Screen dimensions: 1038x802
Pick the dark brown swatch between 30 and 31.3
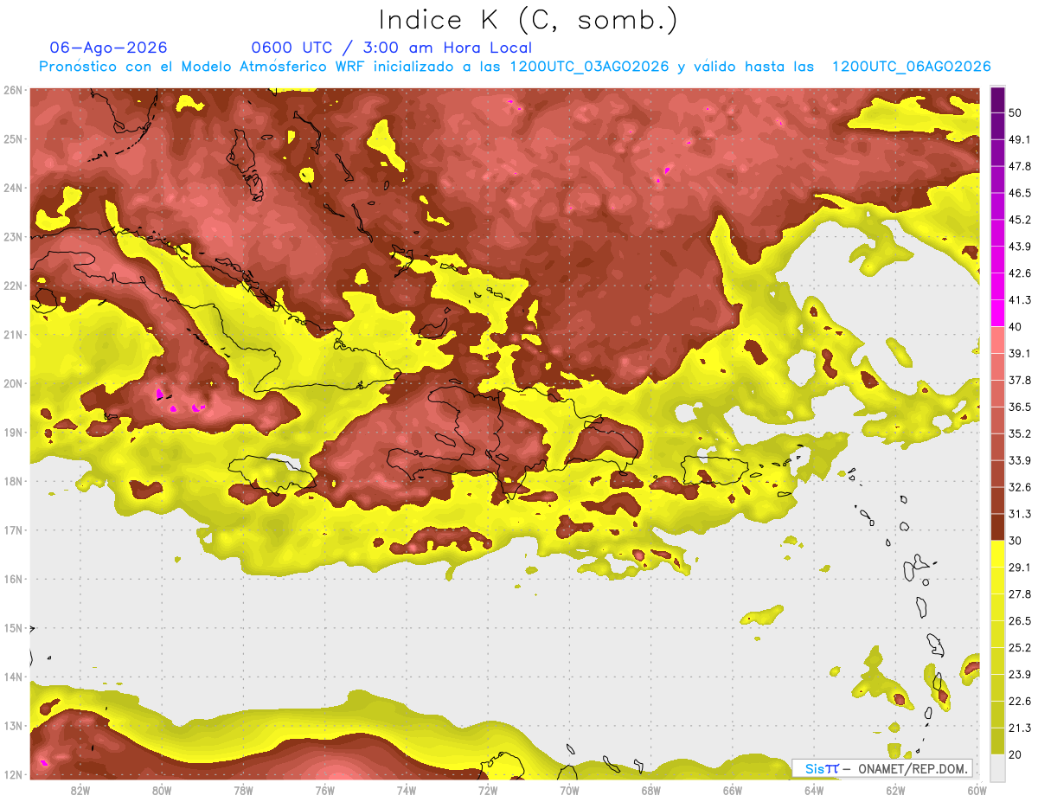(997, 527)
